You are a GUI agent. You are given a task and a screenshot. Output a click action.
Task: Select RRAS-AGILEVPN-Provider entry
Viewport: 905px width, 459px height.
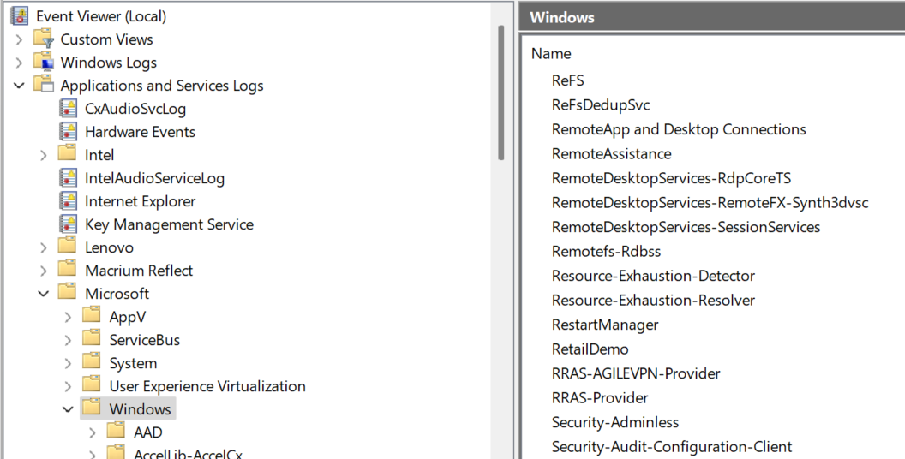[x=635, y=373]
